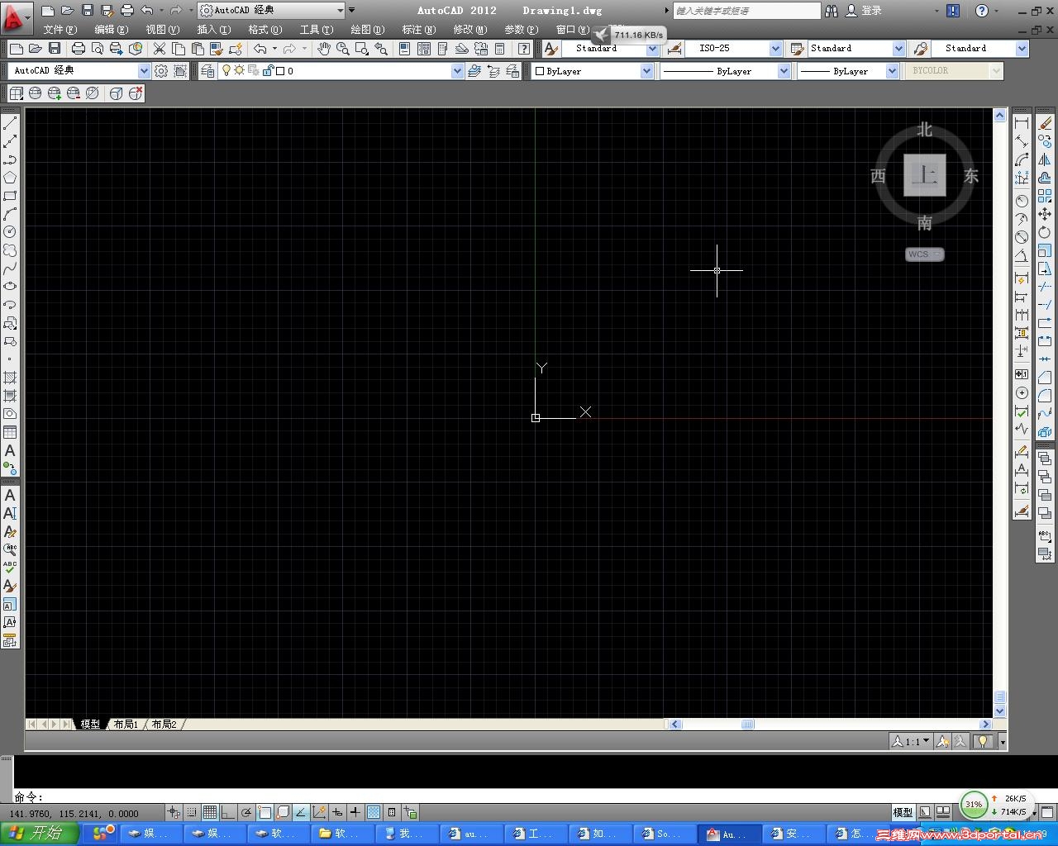Open the lineweight ByLayer dropdown
The image size is (1058, 846).
[x=892, y=72]
